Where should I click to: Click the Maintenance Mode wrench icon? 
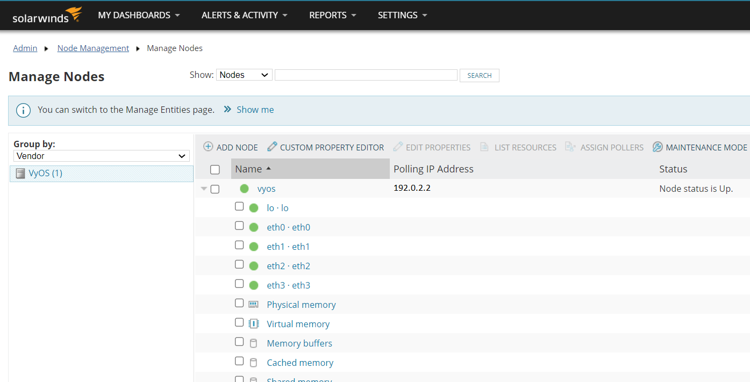point(658,147)
